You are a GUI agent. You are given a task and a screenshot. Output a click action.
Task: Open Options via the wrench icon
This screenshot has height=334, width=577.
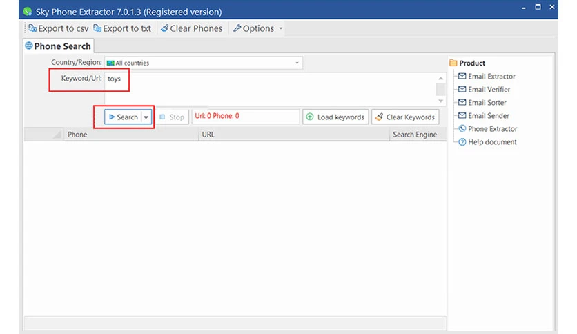[x=237, y=28]
